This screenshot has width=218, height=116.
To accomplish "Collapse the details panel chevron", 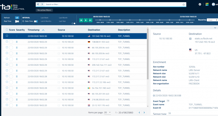I will 215,28.
